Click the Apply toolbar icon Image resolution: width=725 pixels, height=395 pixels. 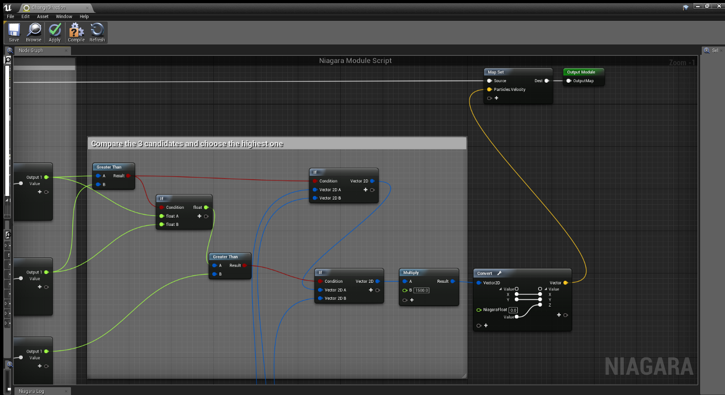[x=55, y=33]
